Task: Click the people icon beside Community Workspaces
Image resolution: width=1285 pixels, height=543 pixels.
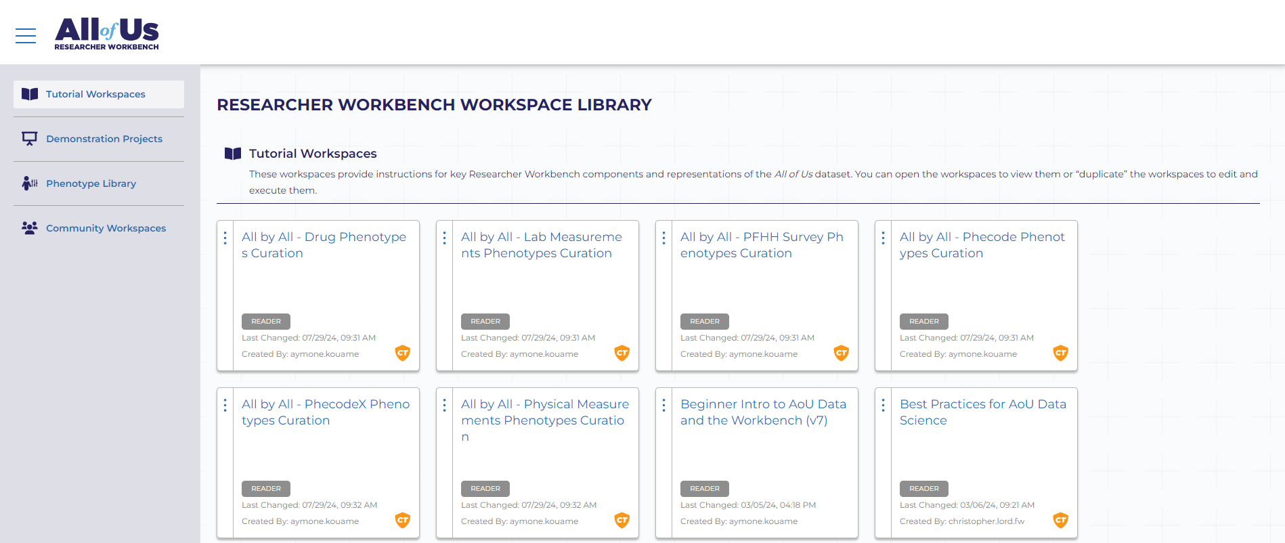Action: 29,228
